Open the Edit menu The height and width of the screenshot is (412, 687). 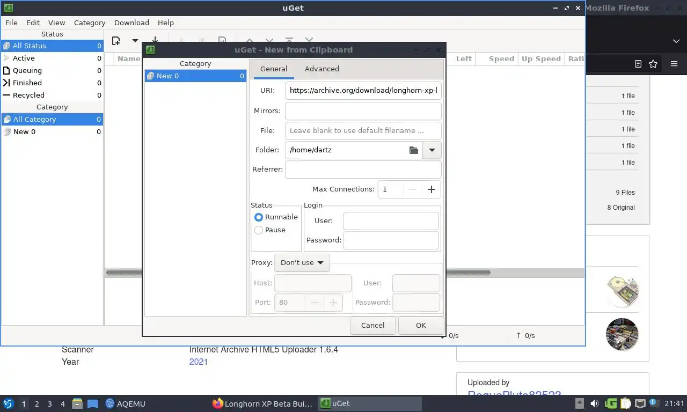(x=33, y=23)
